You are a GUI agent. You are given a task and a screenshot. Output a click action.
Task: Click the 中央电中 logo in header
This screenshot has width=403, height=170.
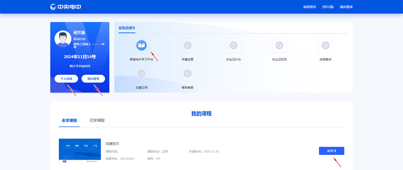[65, 7]
